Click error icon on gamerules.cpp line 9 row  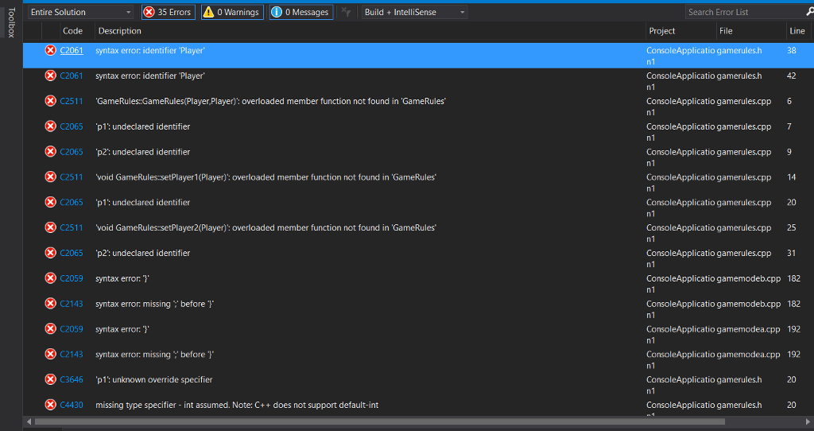(50, 152)
